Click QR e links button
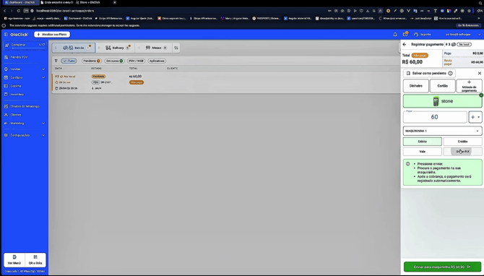Image resolution: width=484 pixels, height=276 pixels. 35,259
